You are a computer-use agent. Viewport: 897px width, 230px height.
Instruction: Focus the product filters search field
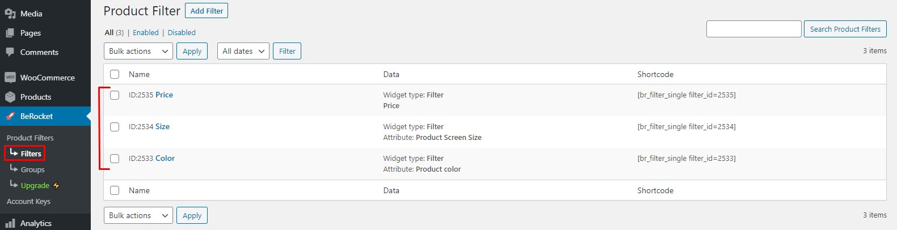coord(753,29)
